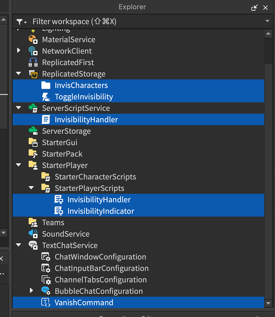Expand BubbleChatConfiguration
This screenshot has height=317, width=275.
coord(31,290)
